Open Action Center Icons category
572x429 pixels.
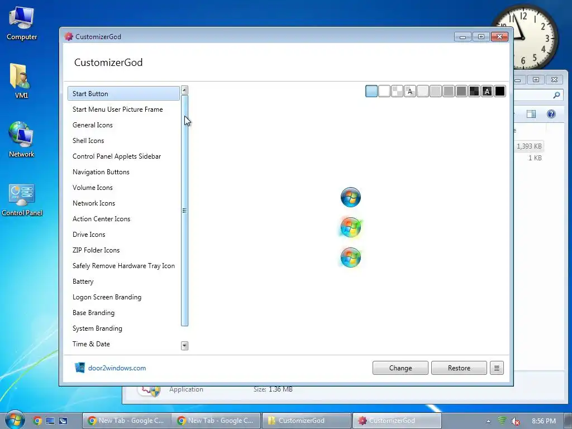123,219
